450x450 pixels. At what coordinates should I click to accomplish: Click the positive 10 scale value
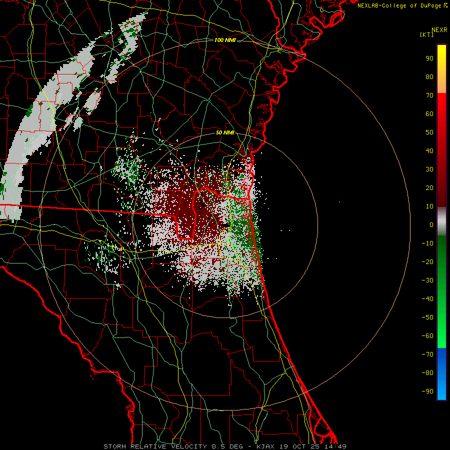tap(429, 206)
